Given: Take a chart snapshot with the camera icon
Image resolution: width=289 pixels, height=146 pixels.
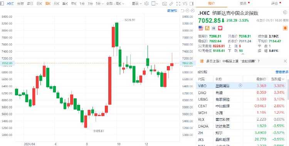Looking at the screenshot, I should pyautogui.click(x=165, y=3).
